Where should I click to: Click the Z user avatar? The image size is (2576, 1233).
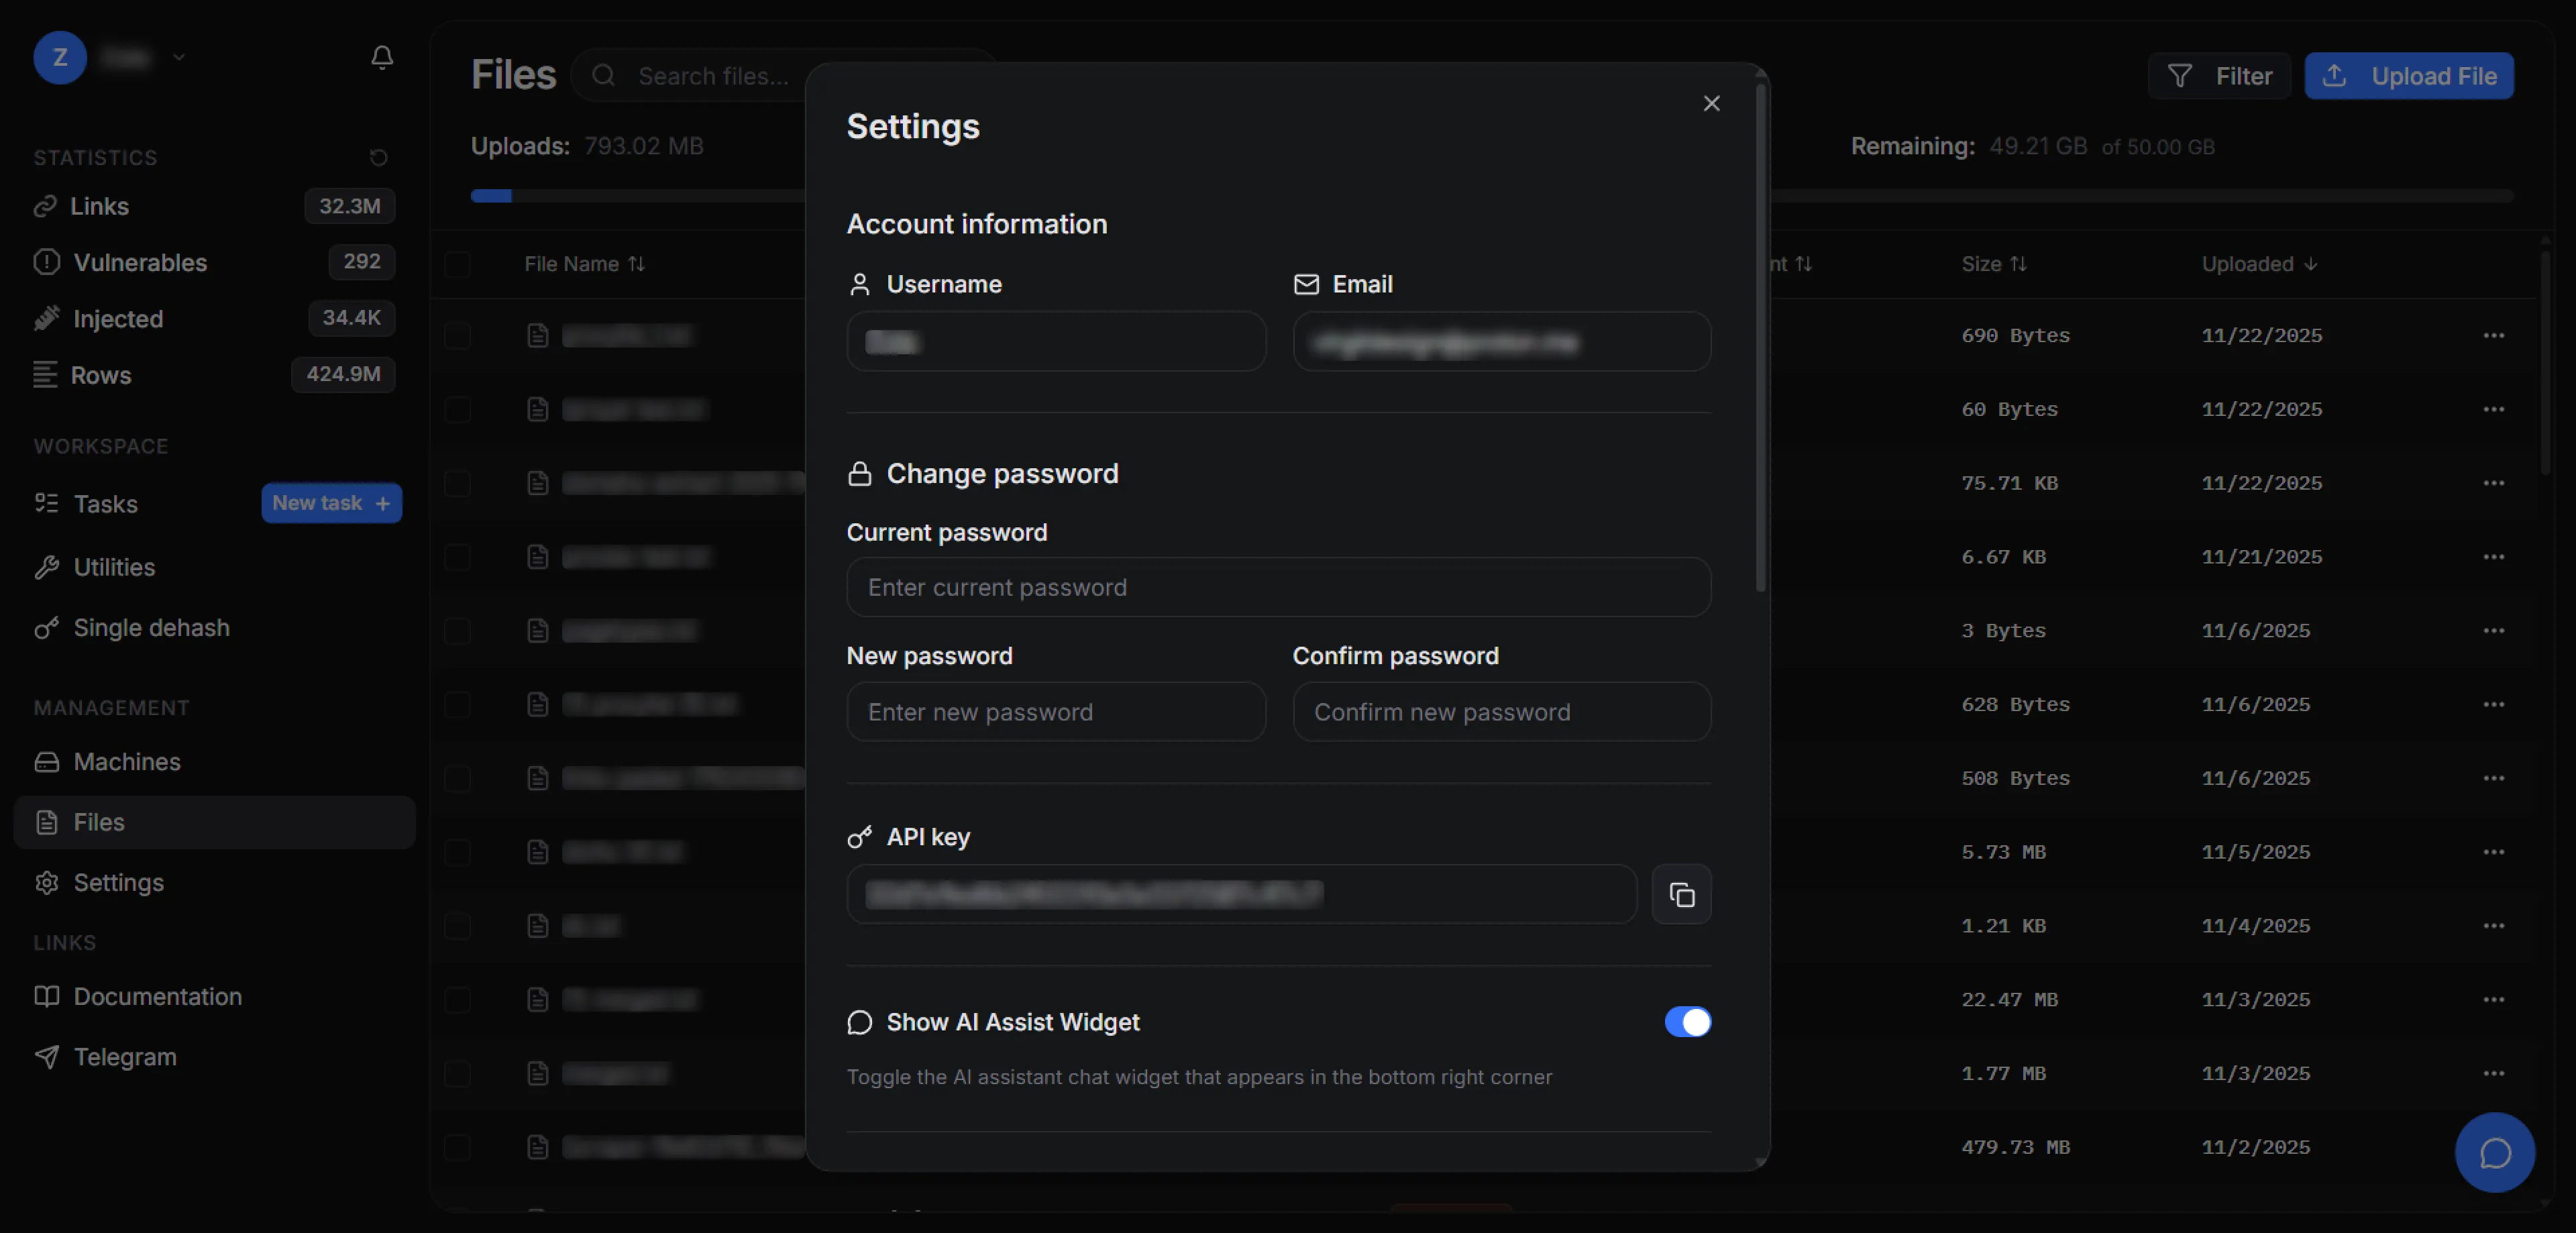click(60, 57)
